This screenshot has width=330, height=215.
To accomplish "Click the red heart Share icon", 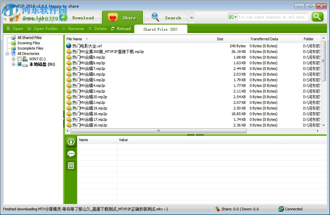I will (x=113, y=17).
